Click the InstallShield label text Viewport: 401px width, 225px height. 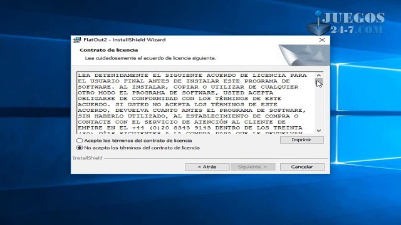pyautogui.click(x=88, y=158)
